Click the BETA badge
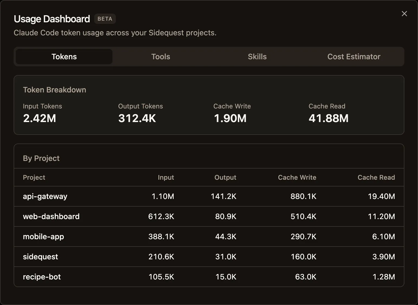The image size is (418, 305). tap(105, 19)
